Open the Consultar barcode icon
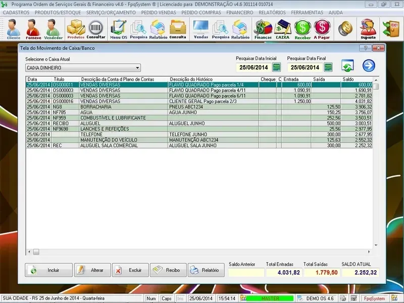The width and height of the screenshot is (404, 303). tap(96, 28)
